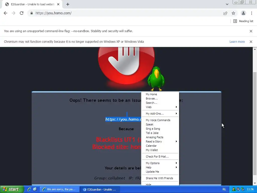Open the profile avatar menu
This screenshot has width=257, height=193.
243,13
